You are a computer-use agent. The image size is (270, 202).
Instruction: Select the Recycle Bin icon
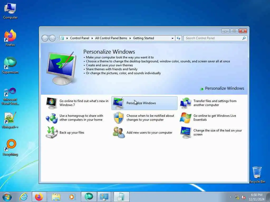tap(257, 175)
